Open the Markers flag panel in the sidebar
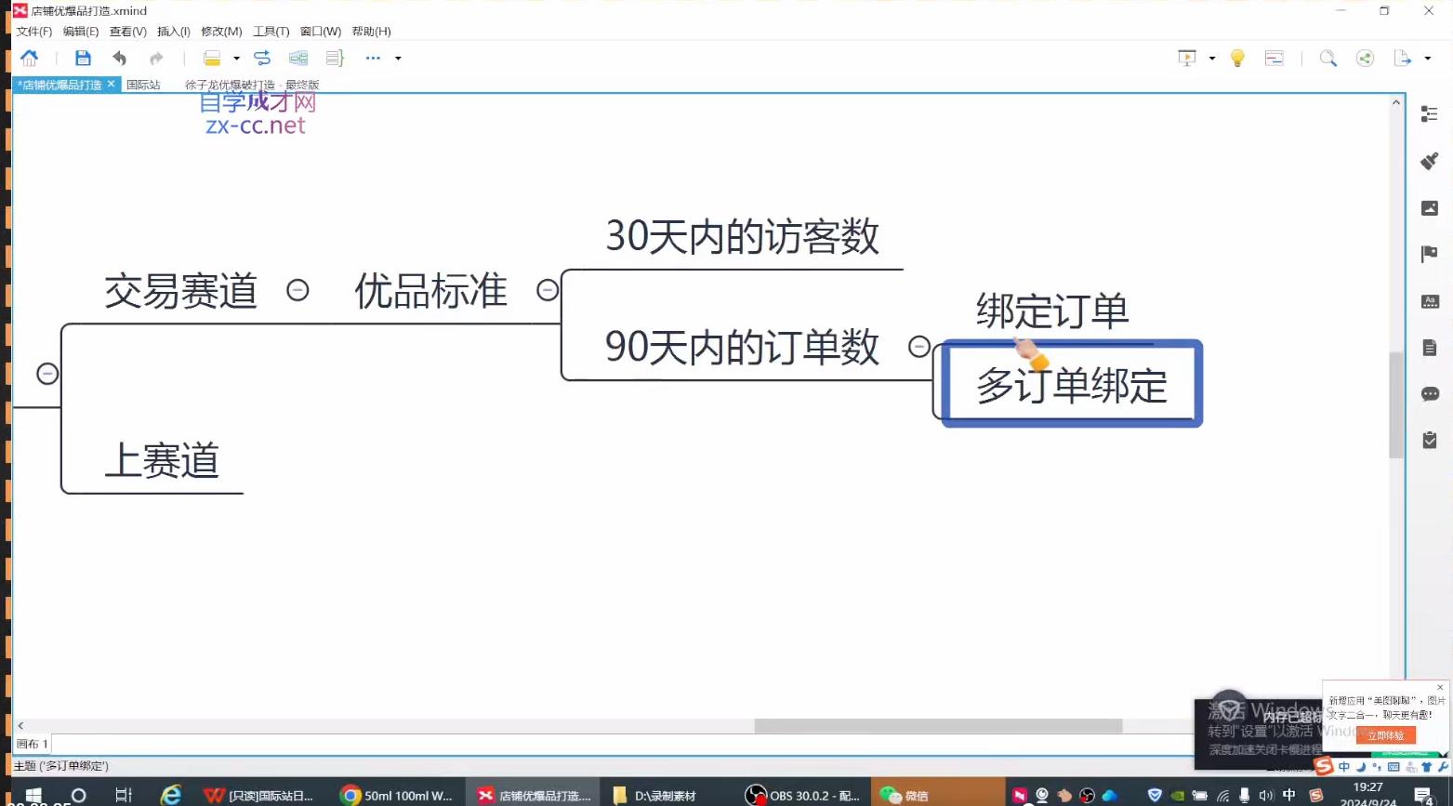1453x806 pixels. tap(1429, 254)
